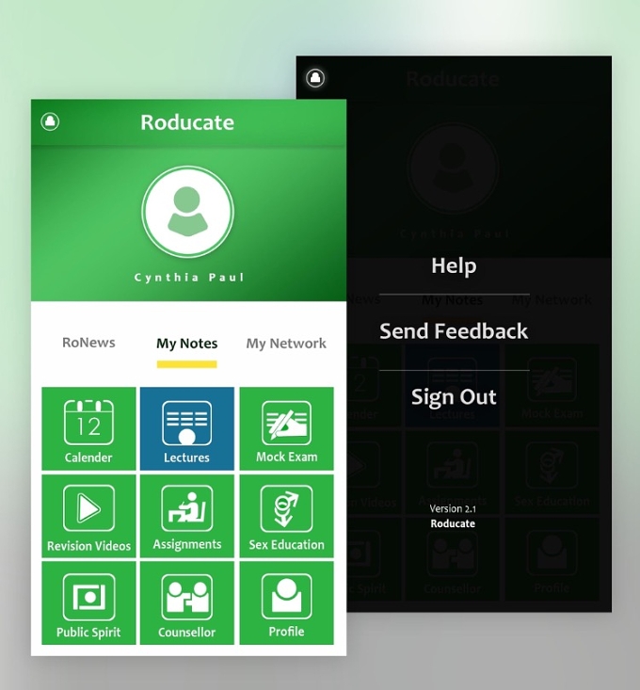Switch to the RoNews tab
640x690 pixels.
[x=88, y=343]
